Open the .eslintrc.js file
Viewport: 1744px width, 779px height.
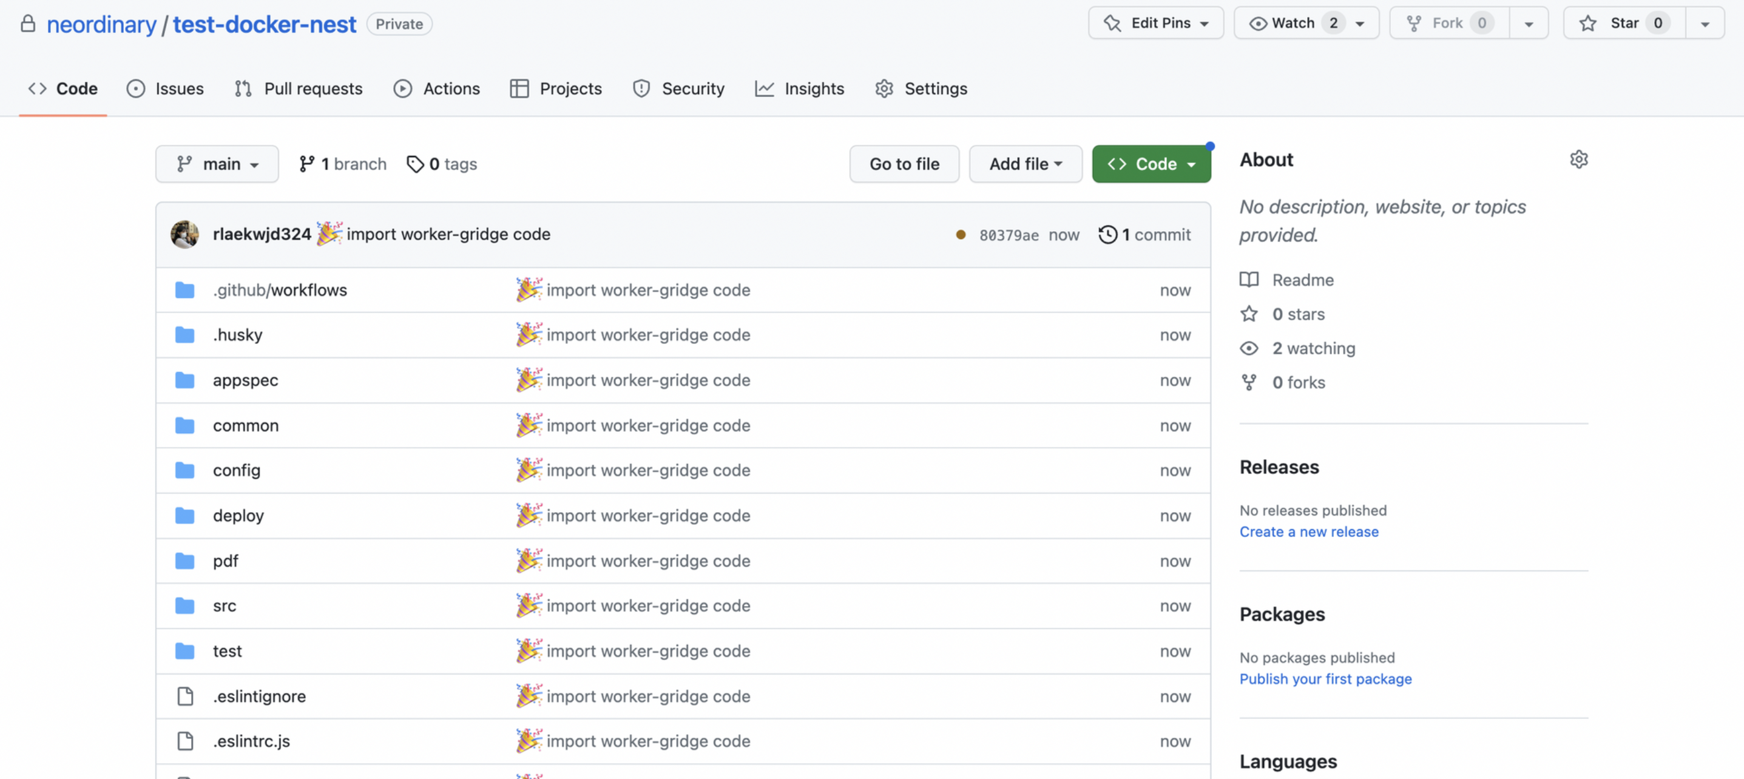tap(251, 741)
